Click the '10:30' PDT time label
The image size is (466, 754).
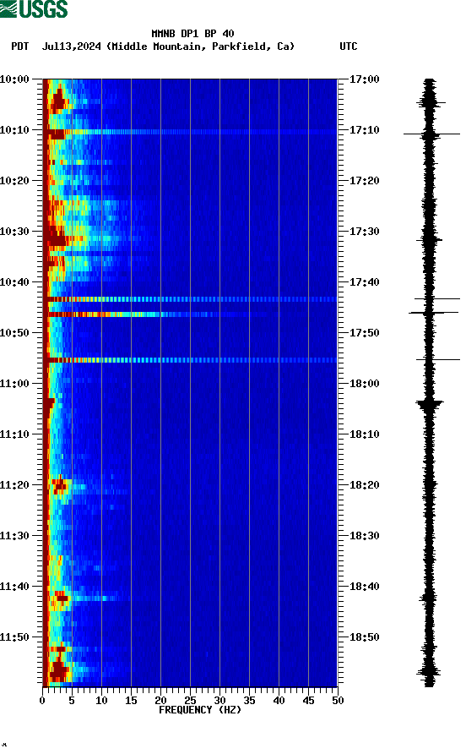14,232
